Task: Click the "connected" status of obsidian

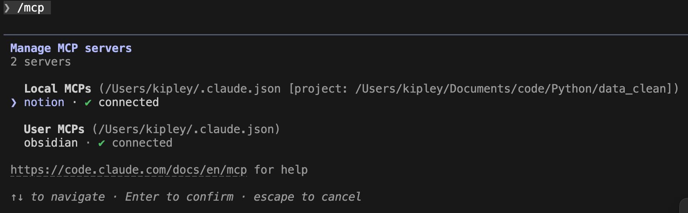Action: (142, 143)
